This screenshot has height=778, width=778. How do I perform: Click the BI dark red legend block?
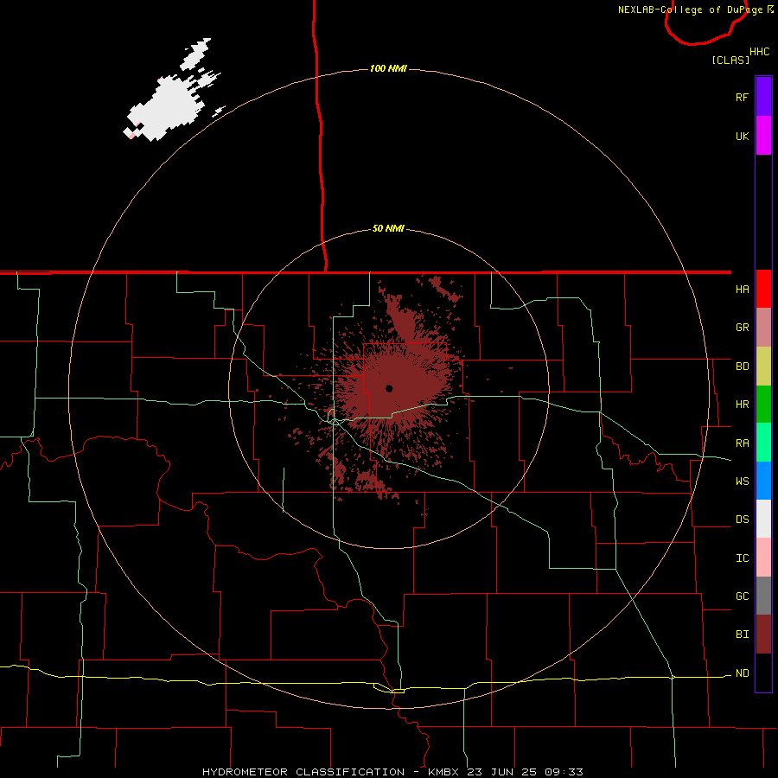coord(763,635)
